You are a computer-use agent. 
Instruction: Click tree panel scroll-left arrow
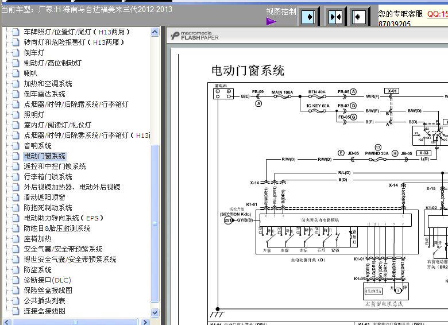pos(7,322)
